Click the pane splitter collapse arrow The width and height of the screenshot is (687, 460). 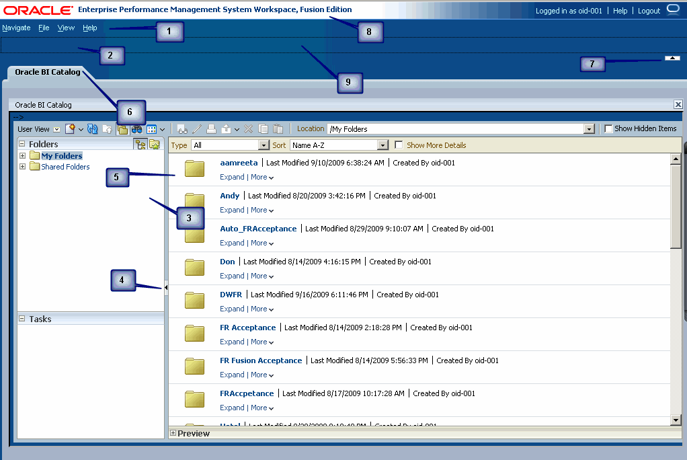(166, 288)
